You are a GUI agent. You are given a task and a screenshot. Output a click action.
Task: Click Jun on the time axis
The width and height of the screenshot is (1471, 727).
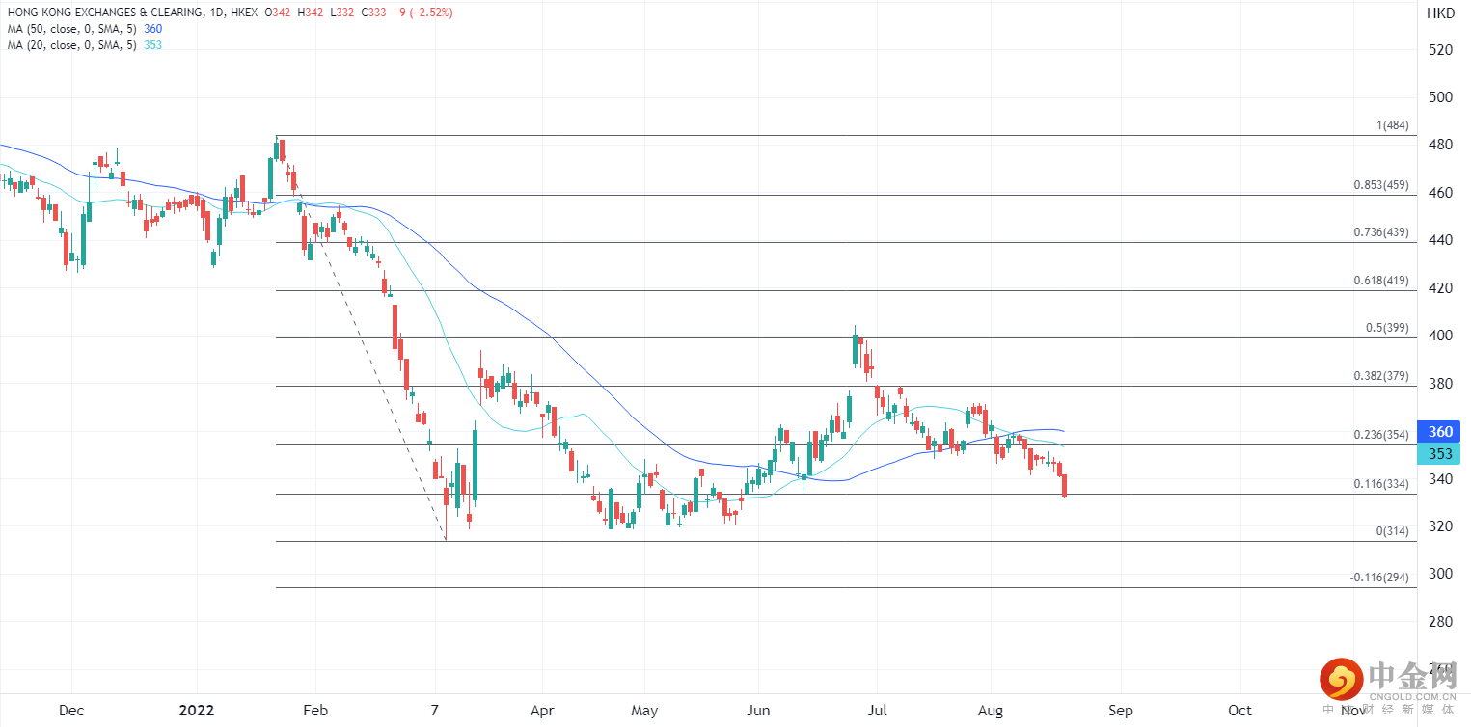point(759,711)
